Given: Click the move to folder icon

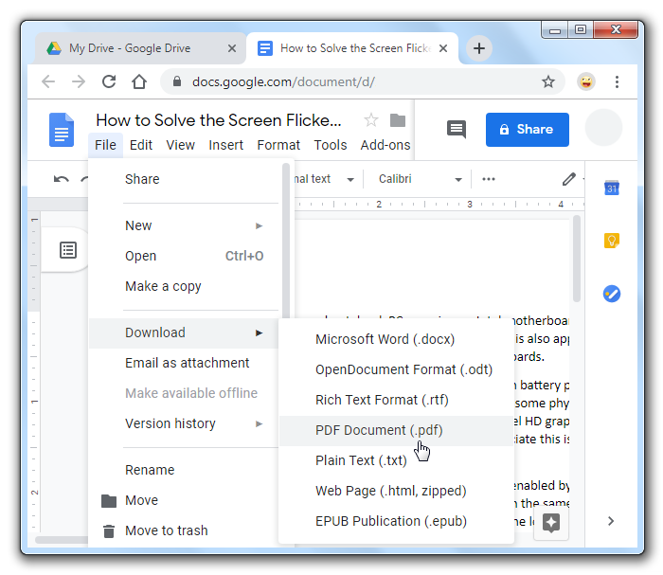Looking at the screenshot, I should [398, 120].
